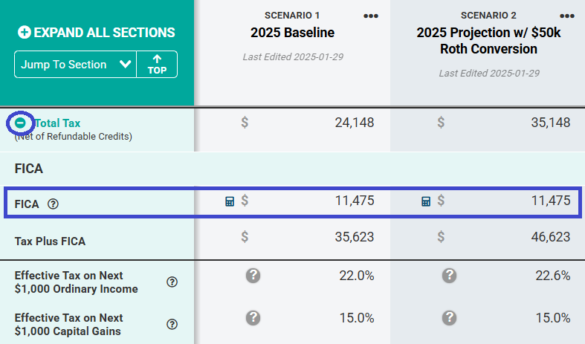585x344 pixels.
Task: Click the Total Tax section label
Action: tap(57, 123)
